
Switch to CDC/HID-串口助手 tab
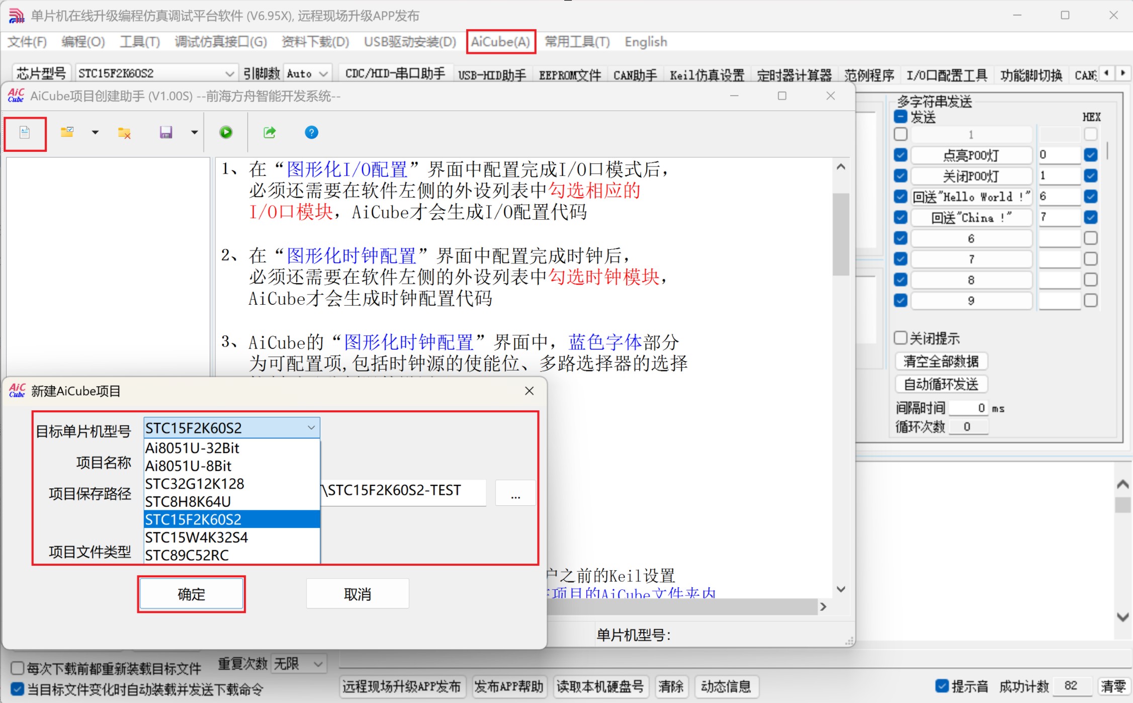395,74
